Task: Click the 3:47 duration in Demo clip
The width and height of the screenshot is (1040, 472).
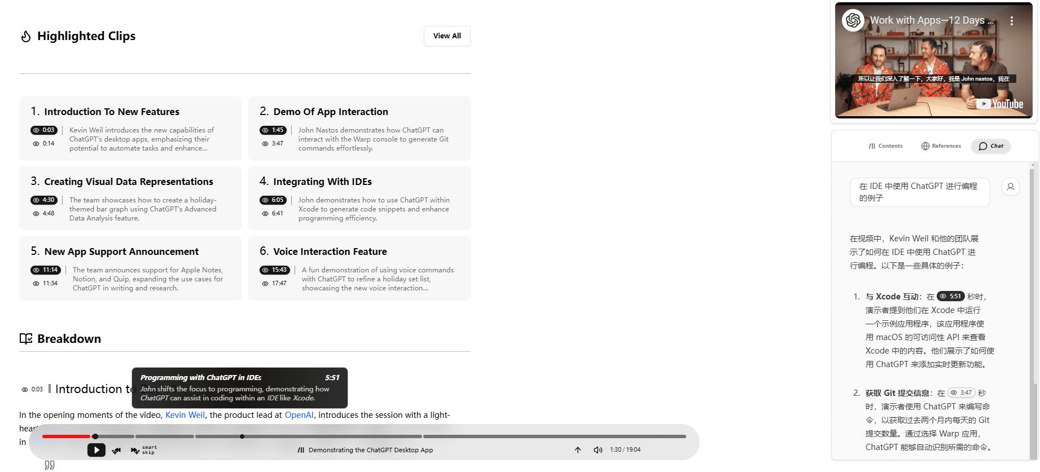Action: 273,144
